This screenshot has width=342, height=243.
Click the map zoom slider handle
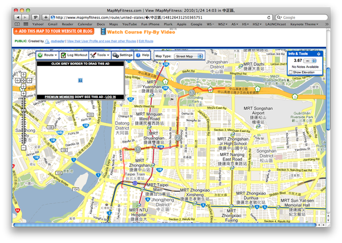(23, 110)
